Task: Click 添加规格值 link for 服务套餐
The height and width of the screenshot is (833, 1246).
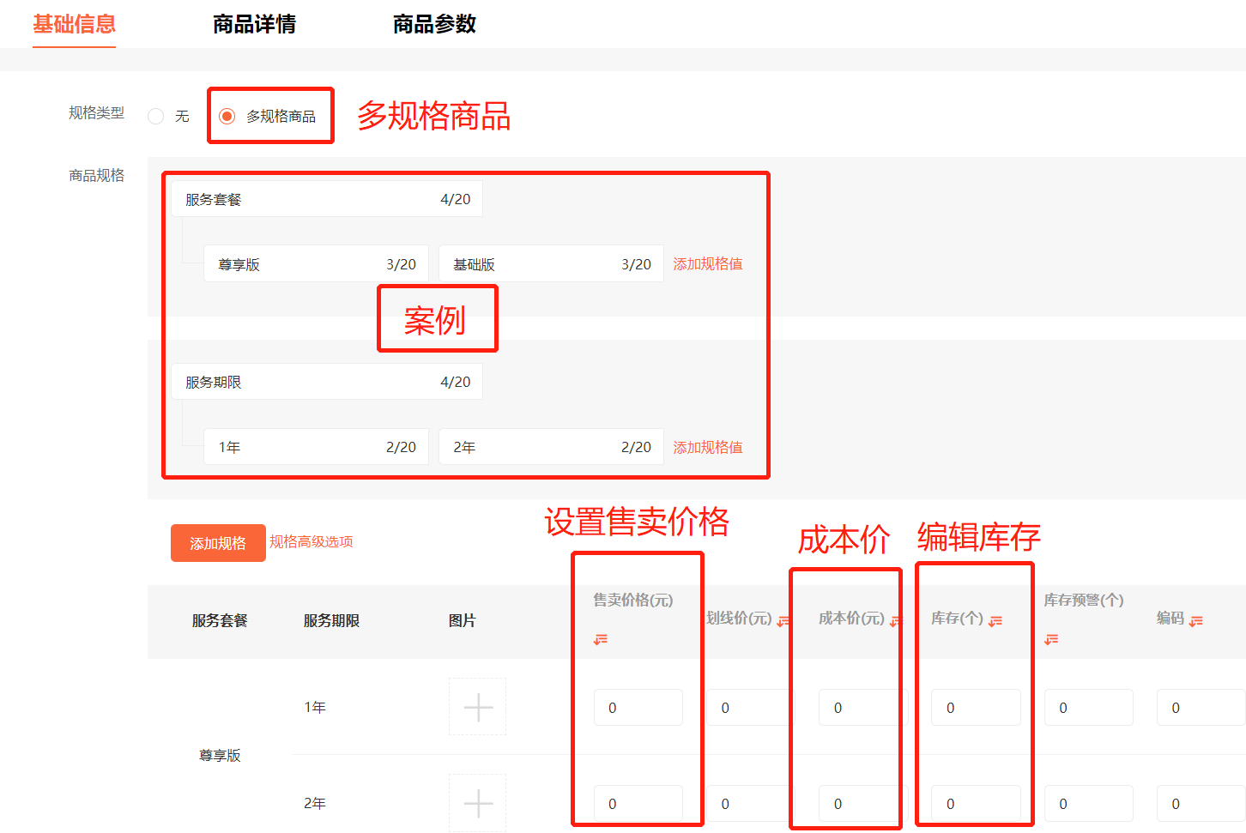Action: tap(708, 264)
